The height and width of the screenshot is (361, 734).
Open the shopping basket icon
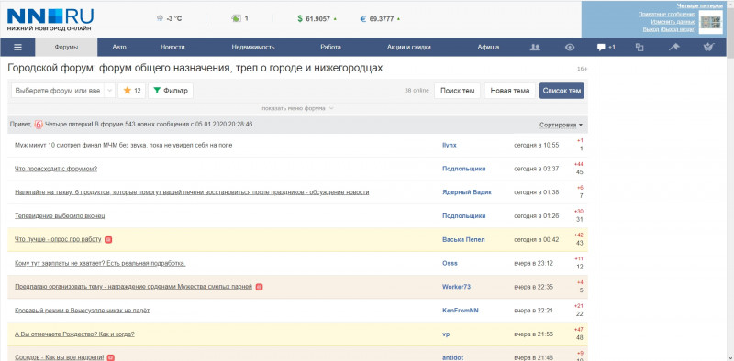pyautogui.click(x=708, y=48)
